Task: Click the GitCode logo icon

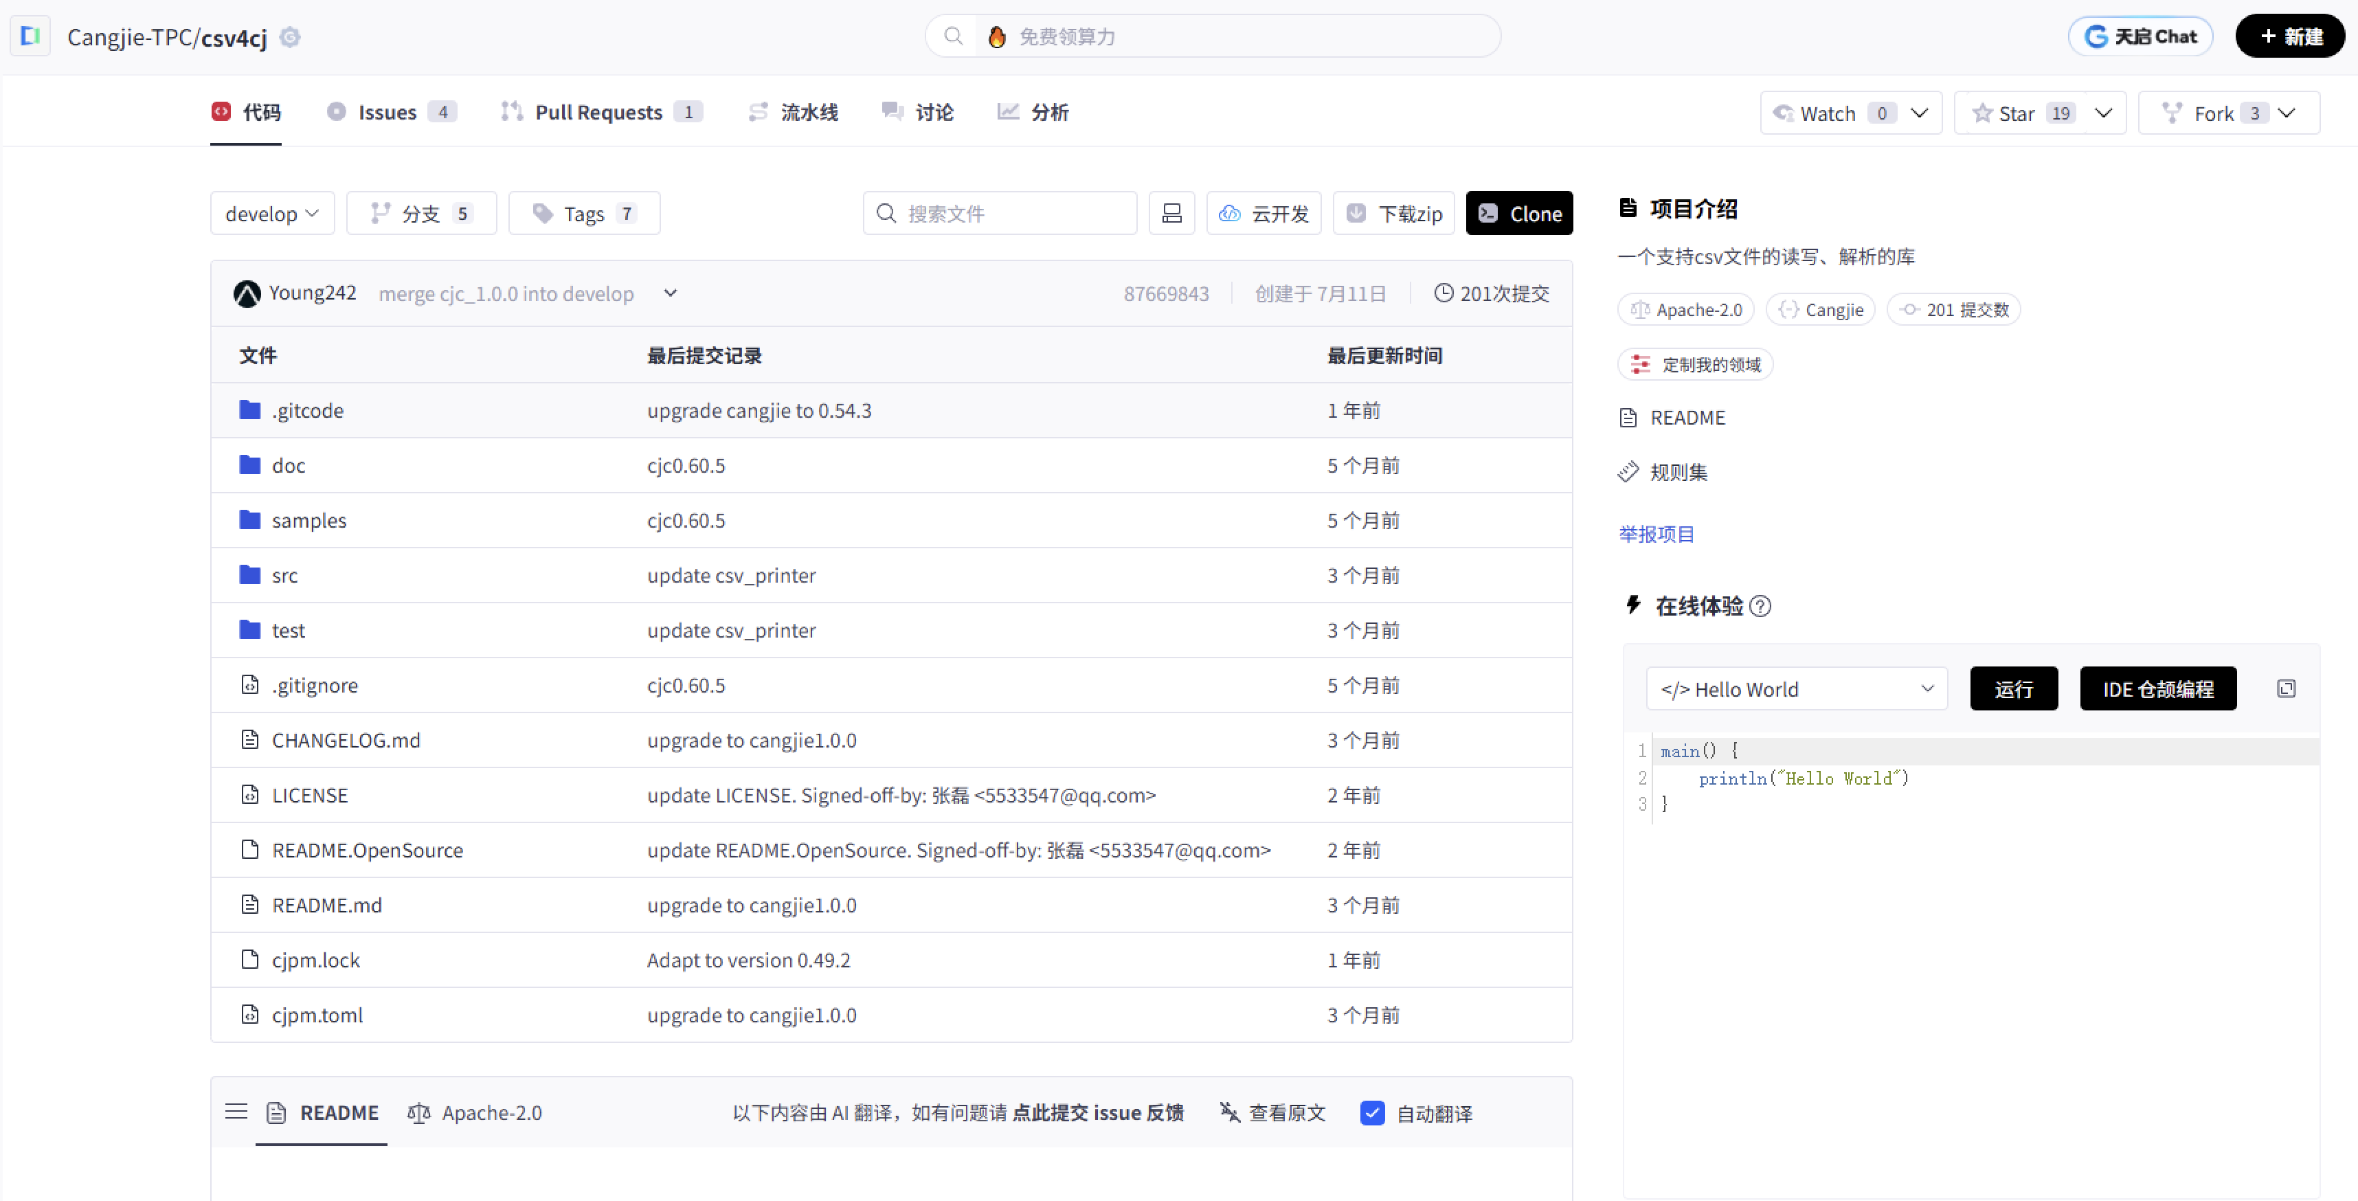Action: tap(30, 36)
